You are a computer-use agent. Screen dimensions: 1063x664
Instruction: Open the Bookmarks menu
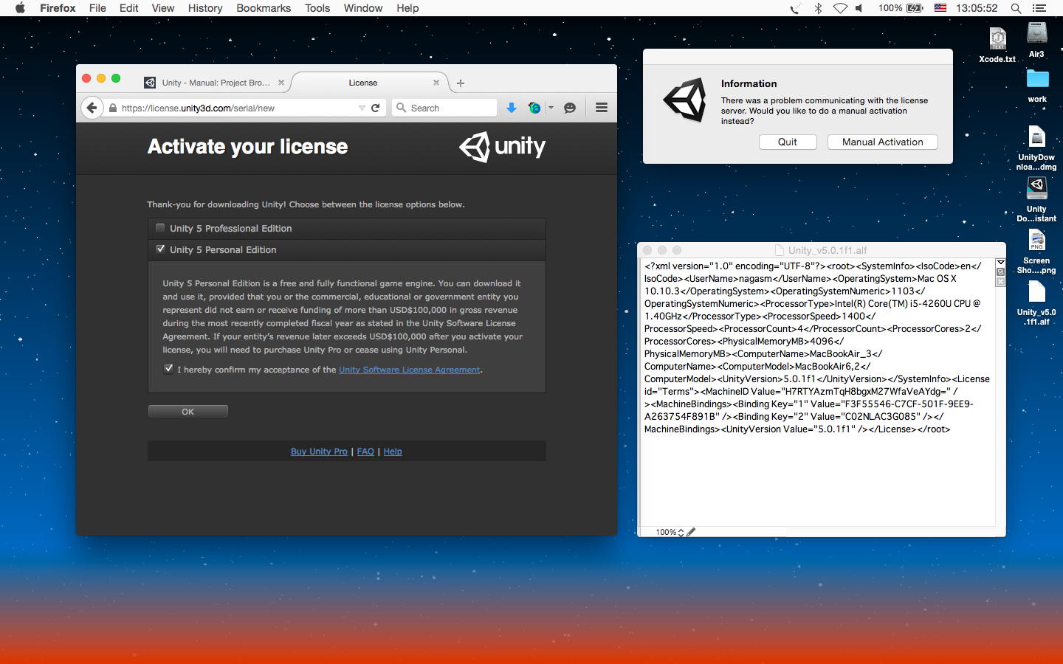click(x=264, y=8)
